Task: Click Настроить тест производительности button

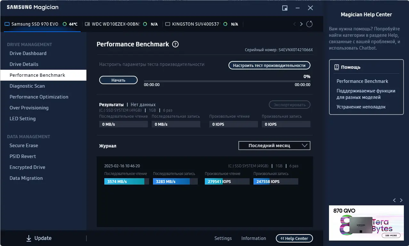Action: 269,65
